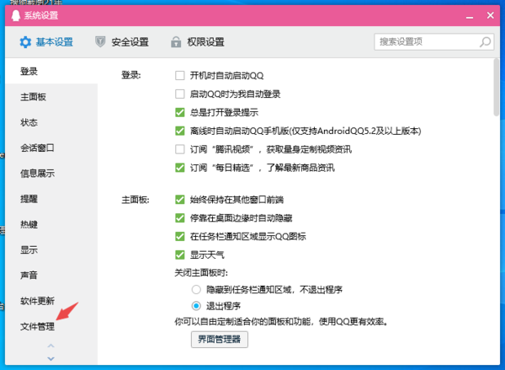Close the 系统设置 window
The width and height of the screenshot is (505, 370).
coord(490,15)
